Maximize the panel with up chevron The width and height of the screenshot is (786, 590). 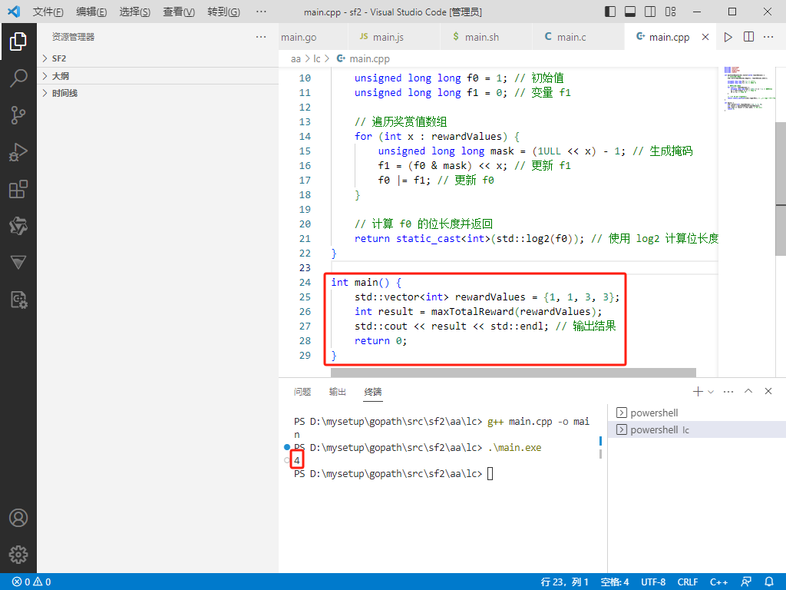748,391
